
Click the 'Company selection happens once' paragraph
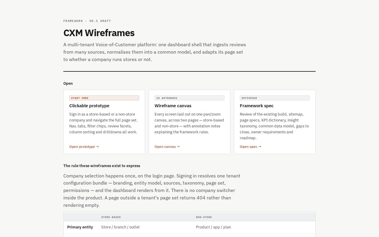coord(152,190)
